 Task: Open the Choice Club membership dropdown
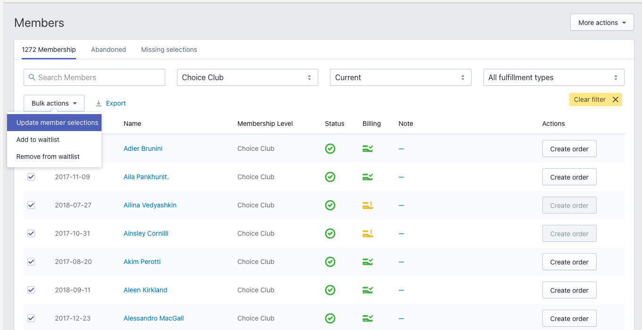tap(247, 77)
